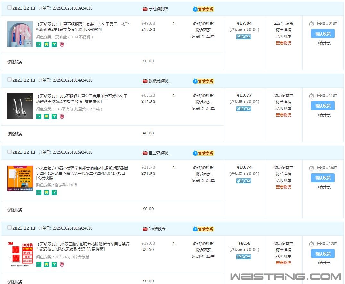
Task: Open the 小米音箱充电器 product title
Action: pyautogui.click(x=82, y=173)
